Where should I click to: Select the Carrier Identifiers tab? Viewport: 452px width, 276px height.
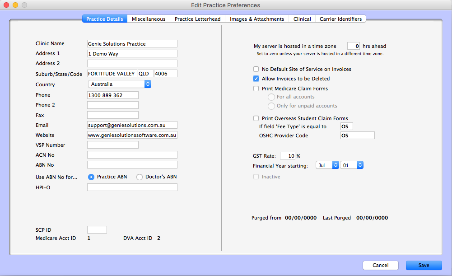pyautogui.click(x=340, y=19)
